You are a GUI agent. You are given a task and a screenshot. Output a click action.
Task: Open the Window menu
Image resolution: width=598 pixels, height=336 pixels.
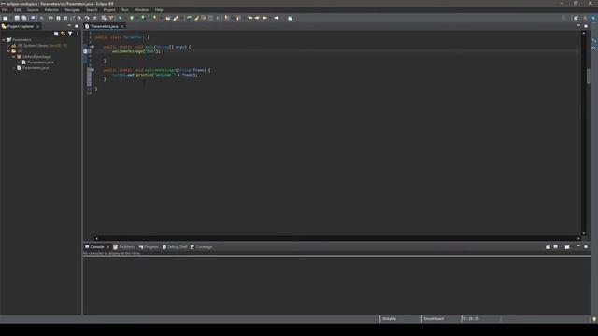(141, 10)
